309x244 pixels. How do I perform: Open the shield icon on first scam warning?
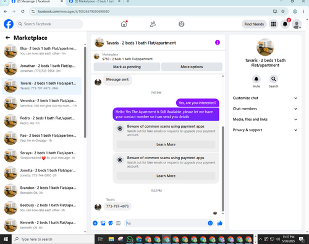[120, 129]
